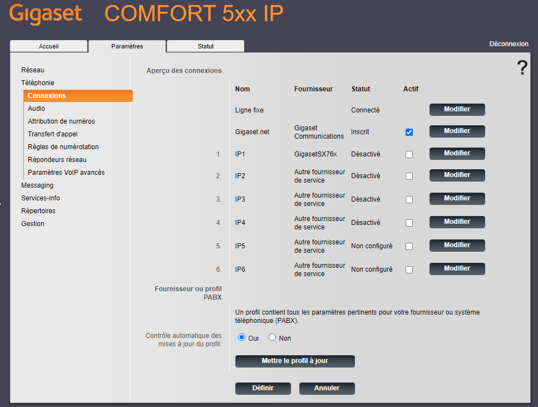Click the Définir button
The height and width of the screenshot is (407, 538).
tap(263, 389)
